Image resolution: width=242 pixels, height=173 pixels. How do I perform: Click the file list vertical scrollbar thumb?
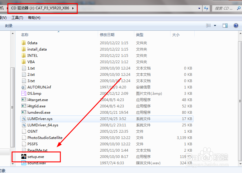[x=240, y=101]
